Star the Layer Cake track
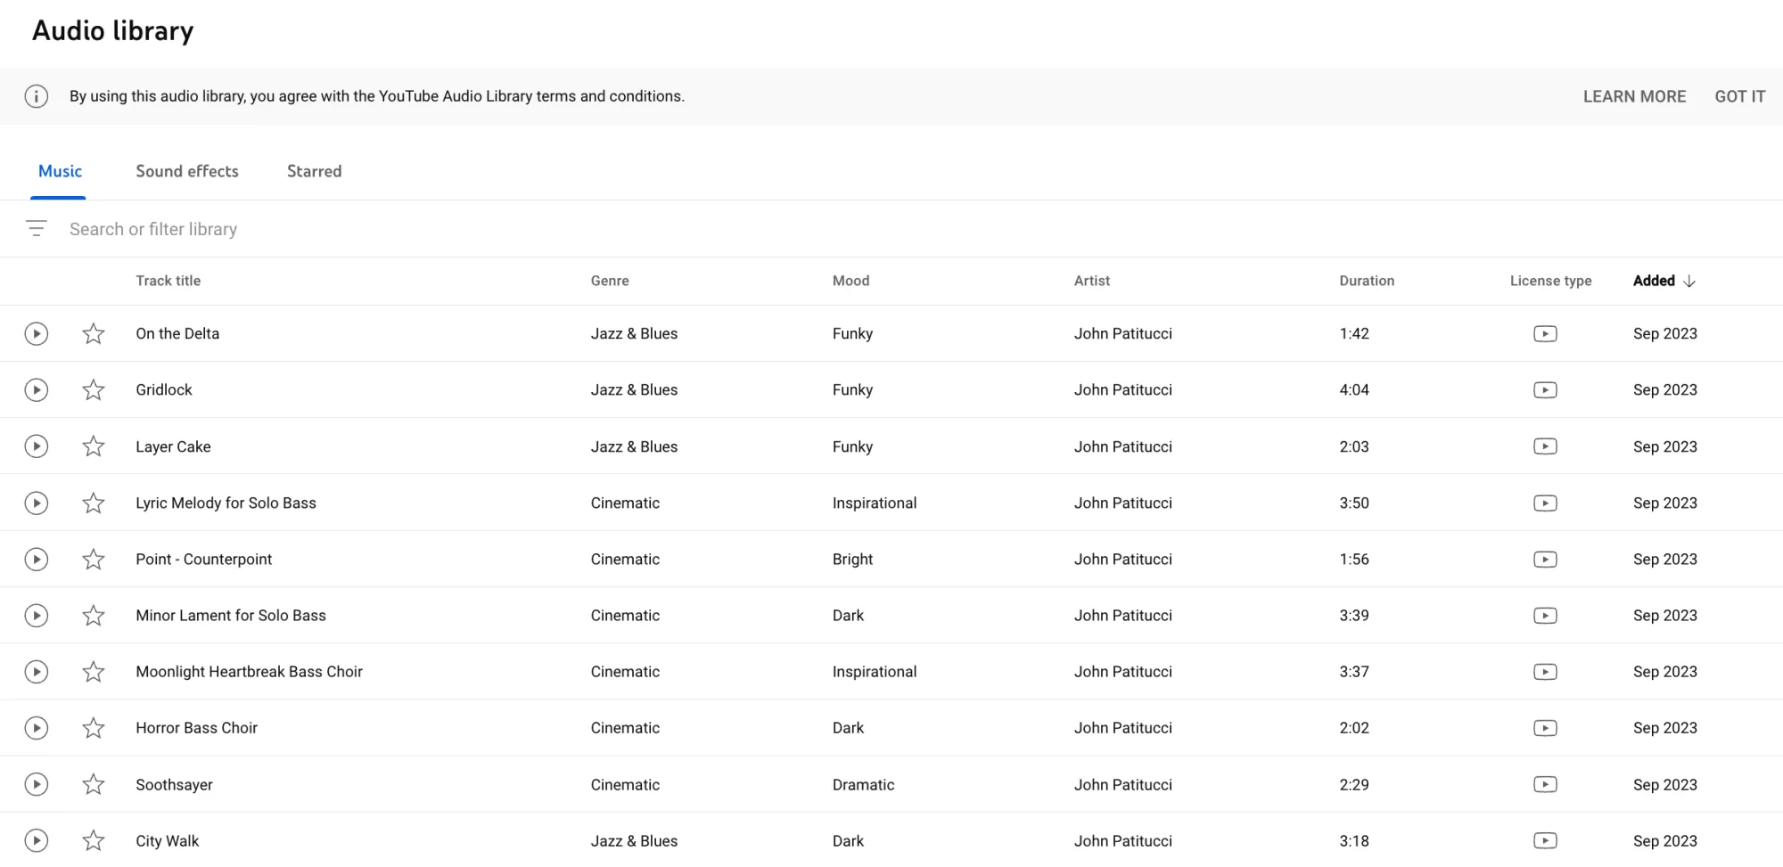 coord(94,446)
